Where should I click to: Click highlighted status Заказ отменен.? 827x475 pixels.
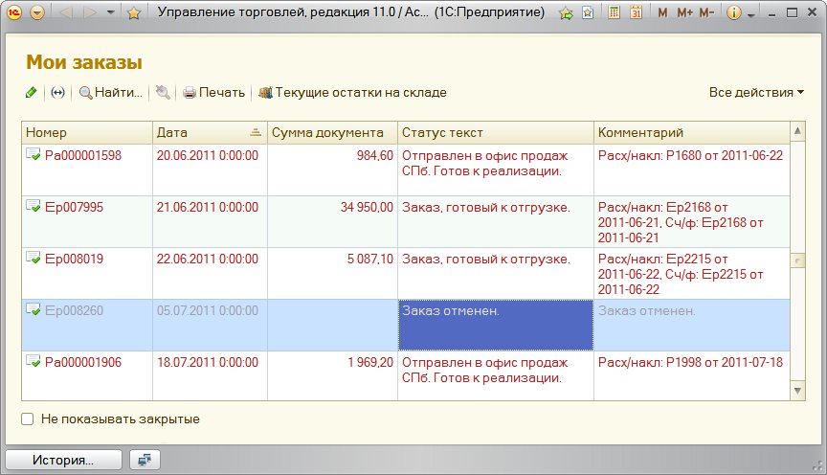tap(496, 325)
